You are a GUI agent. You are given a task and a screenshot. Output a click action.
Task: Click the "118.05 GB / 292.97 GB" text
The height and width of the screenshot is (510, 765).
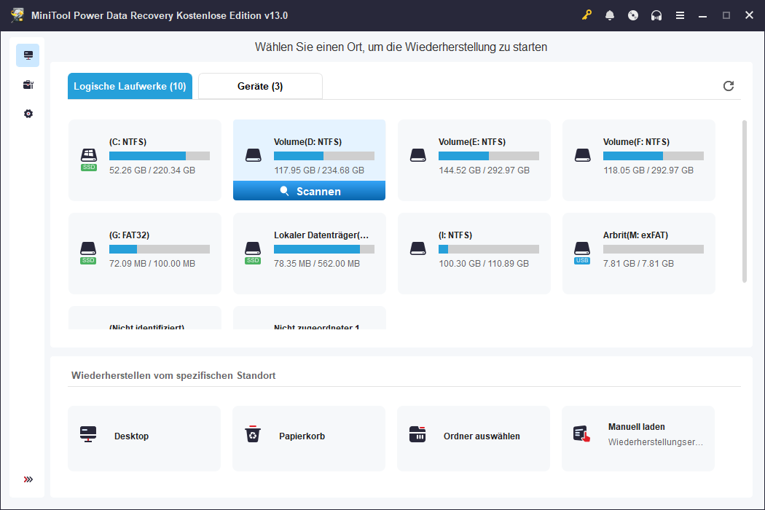coord(648,170)
